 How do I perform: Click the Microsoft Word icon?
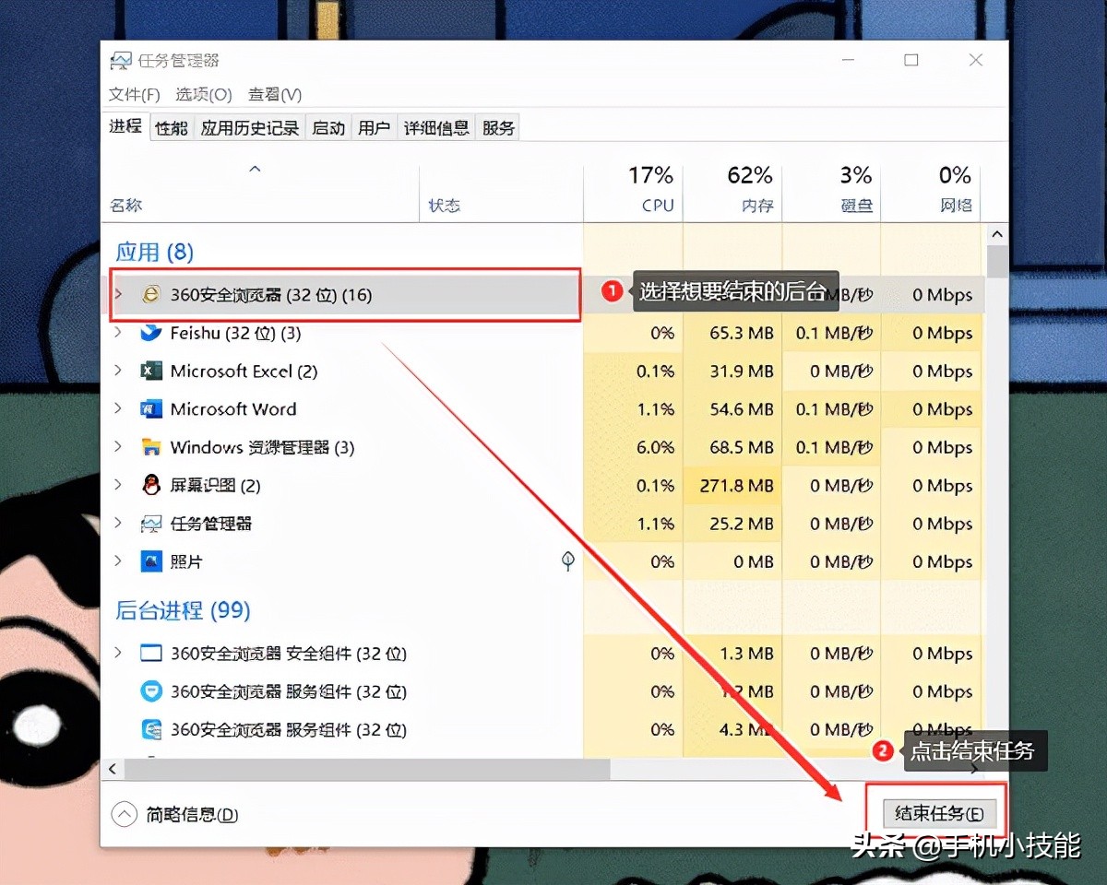point(150,409)
